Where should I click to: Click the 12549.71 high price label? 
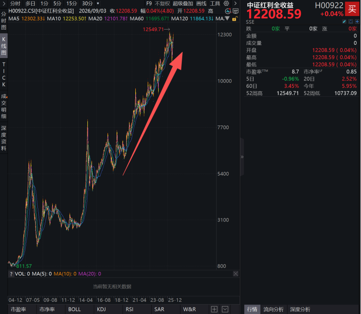(153, 30)
